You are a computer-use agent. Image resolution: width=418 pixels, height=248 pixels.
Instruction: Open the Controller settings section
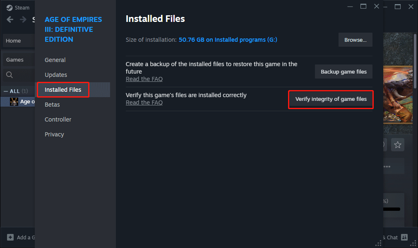(58, 119)
